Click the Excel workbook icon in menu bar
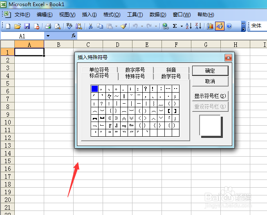This screenshot has width=267, height=215. (7, 14)
